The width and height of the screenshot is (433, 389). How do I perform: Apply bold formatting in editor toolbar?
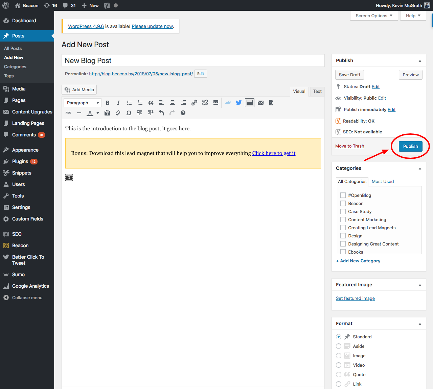108,103
